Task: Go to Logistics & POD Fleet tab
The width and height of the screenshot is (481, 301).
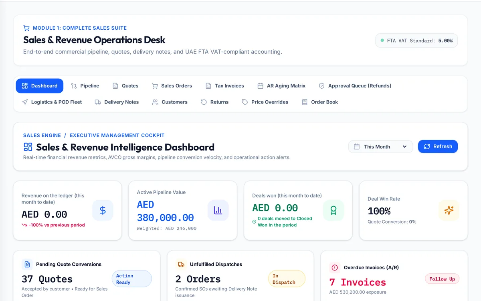Action: tap(52, 102)
